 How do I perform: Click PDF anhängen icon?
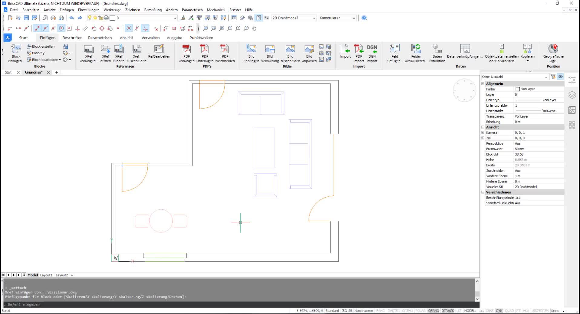[186, 49]
